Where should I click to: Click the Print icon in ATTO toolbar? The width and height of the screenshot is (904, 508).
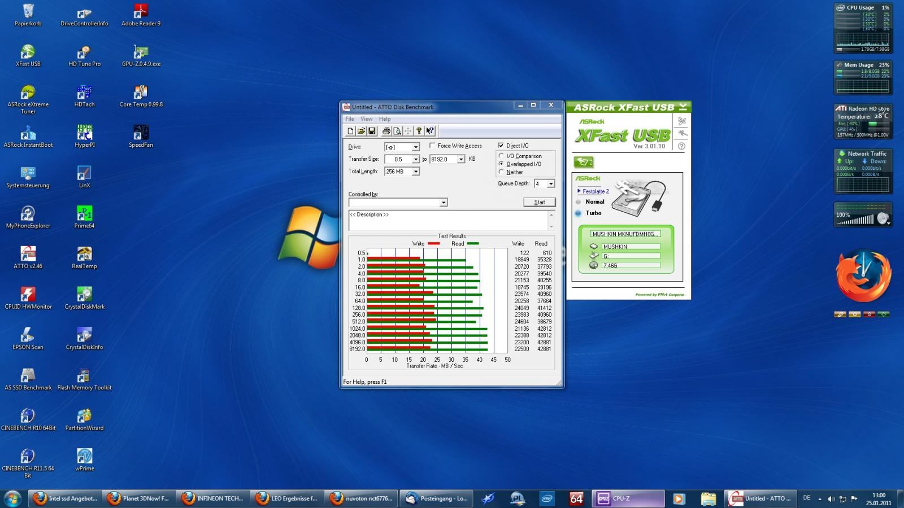(x=386, y=131)
